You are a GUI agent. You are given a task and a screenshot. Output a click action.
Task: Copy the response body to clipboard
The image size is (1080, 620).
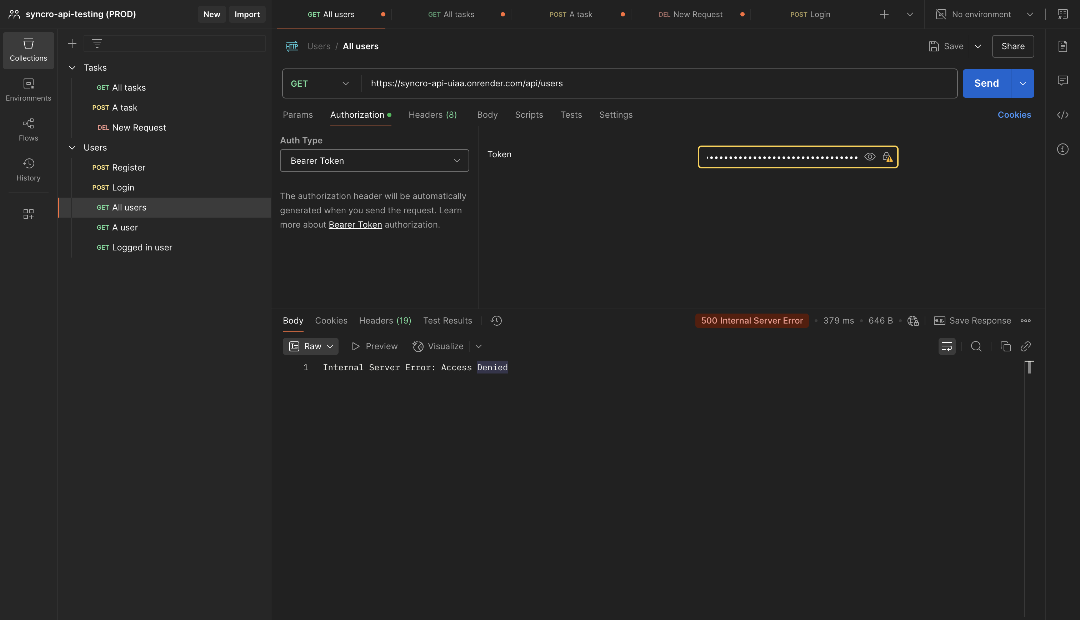(1005, 346)
